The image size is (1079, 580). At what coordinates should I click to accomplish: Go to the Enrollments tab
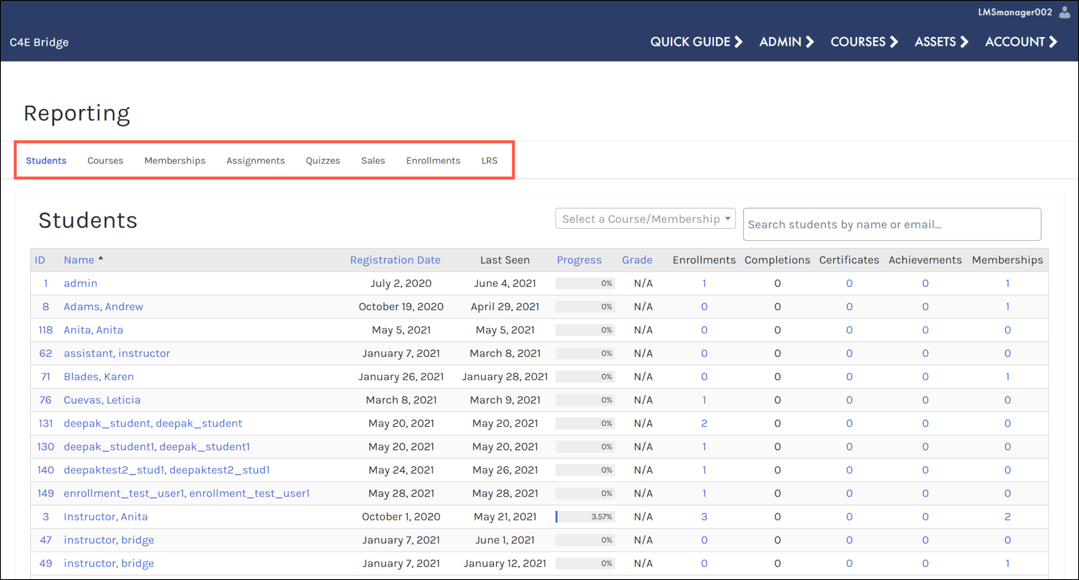point(433,160)
